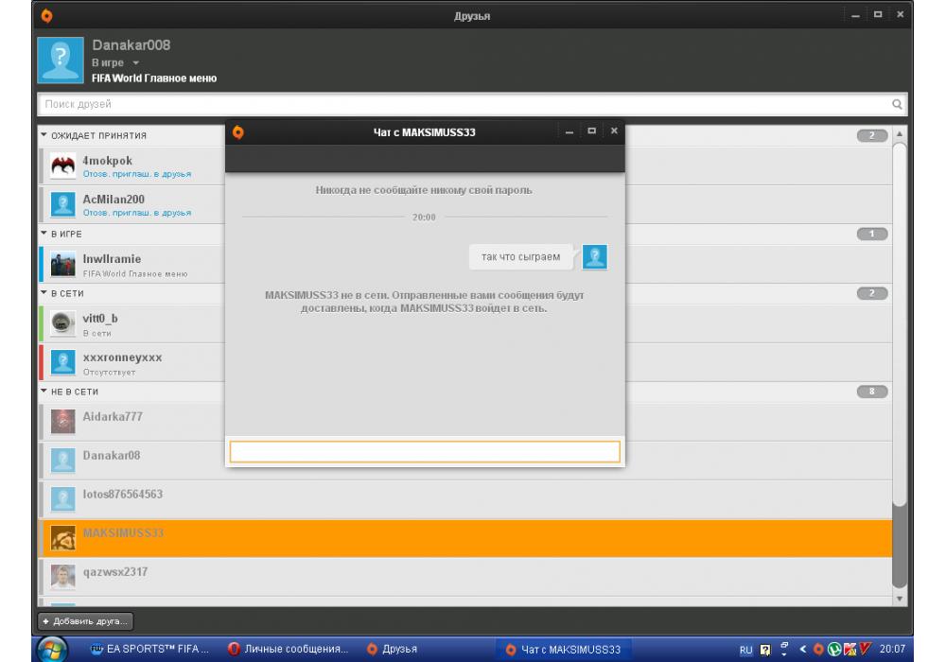This screenshot has height=662, width=946.
Task: Click Aidarka777's avatar thumbnail
Action: click(x=62, y=421)
